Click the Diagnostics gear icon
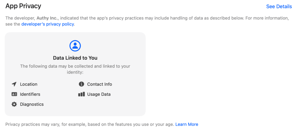Screen dimensions: 302x132 tap(14, 104)
